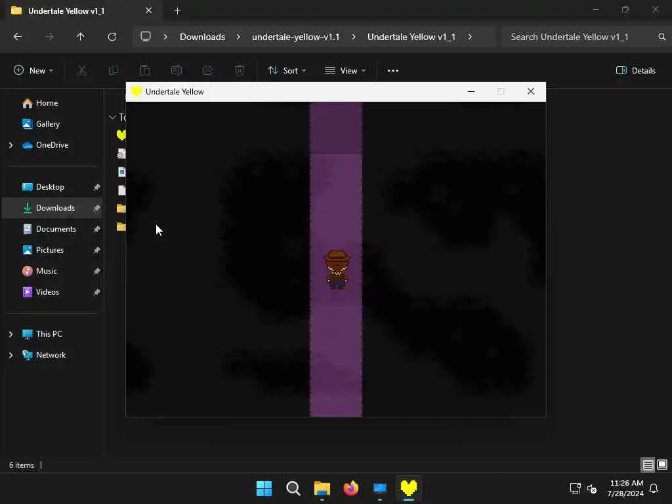This screenshot has width=672, height=504.
Task: Expand chevron after Undertale Yellow v1_1 breadcrumb
Action: point(470,37)
